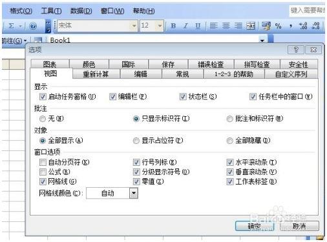This screenshot has height=242, width=327.
Task: Align text right
Action: 238,26
